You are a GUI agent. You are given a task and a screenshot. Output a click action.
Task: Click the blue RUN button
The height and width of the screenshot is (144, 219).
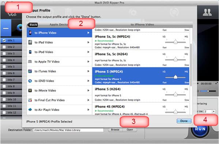click(x=200, y=129)
